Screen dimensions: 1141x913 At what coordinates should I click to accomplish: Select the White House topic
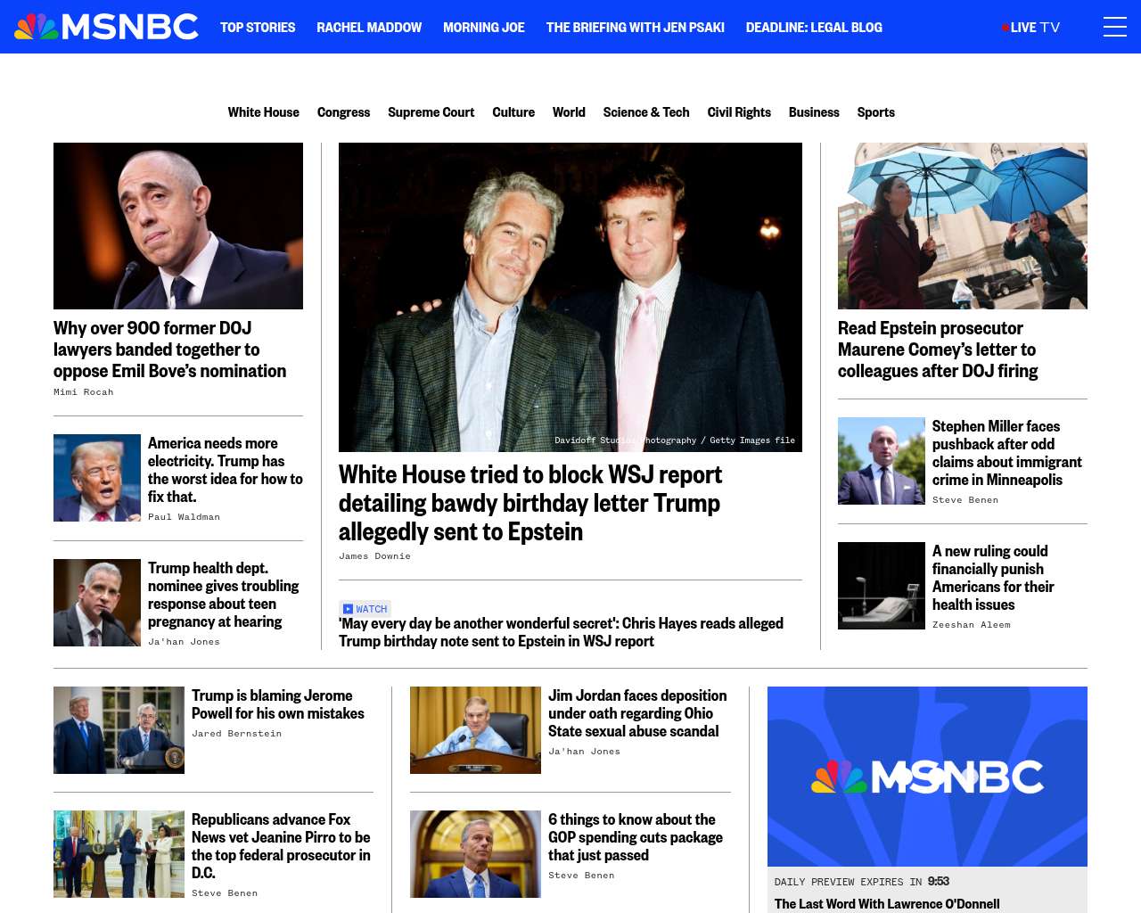264,112
